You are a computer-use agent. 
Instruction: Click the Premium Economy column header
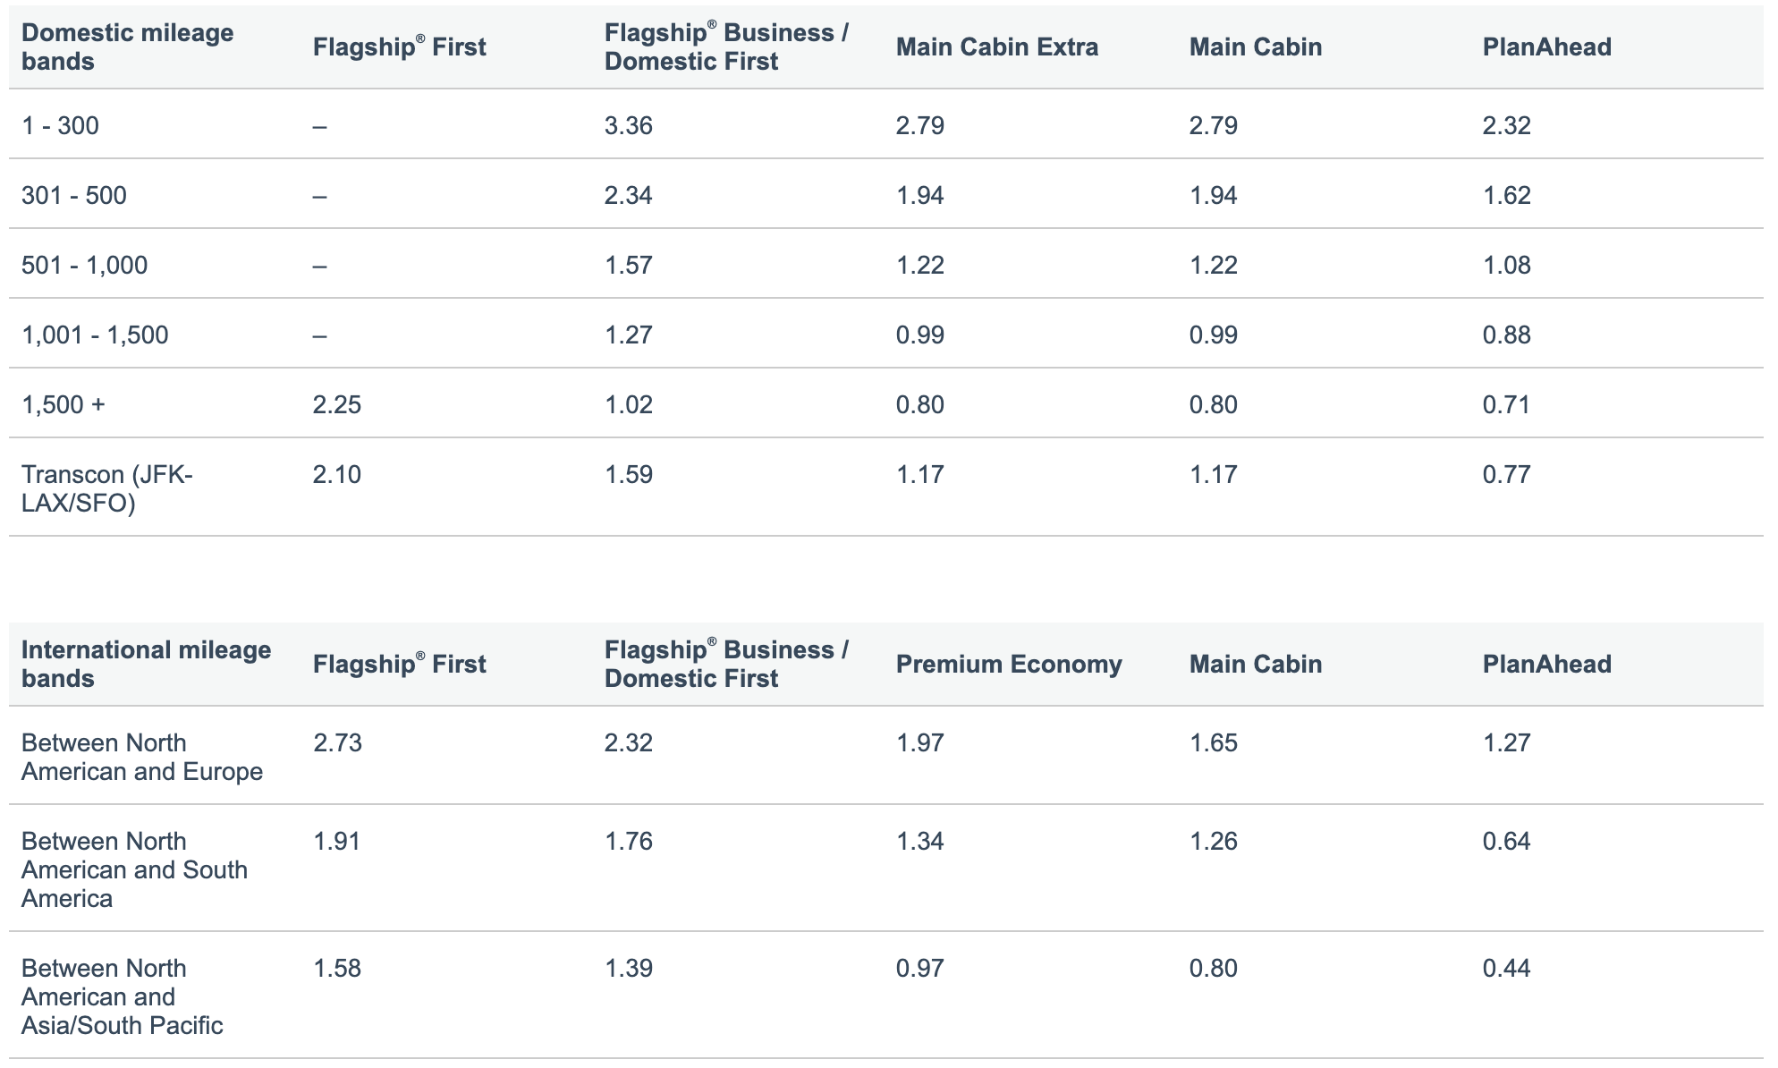(x=1009, y=664)
